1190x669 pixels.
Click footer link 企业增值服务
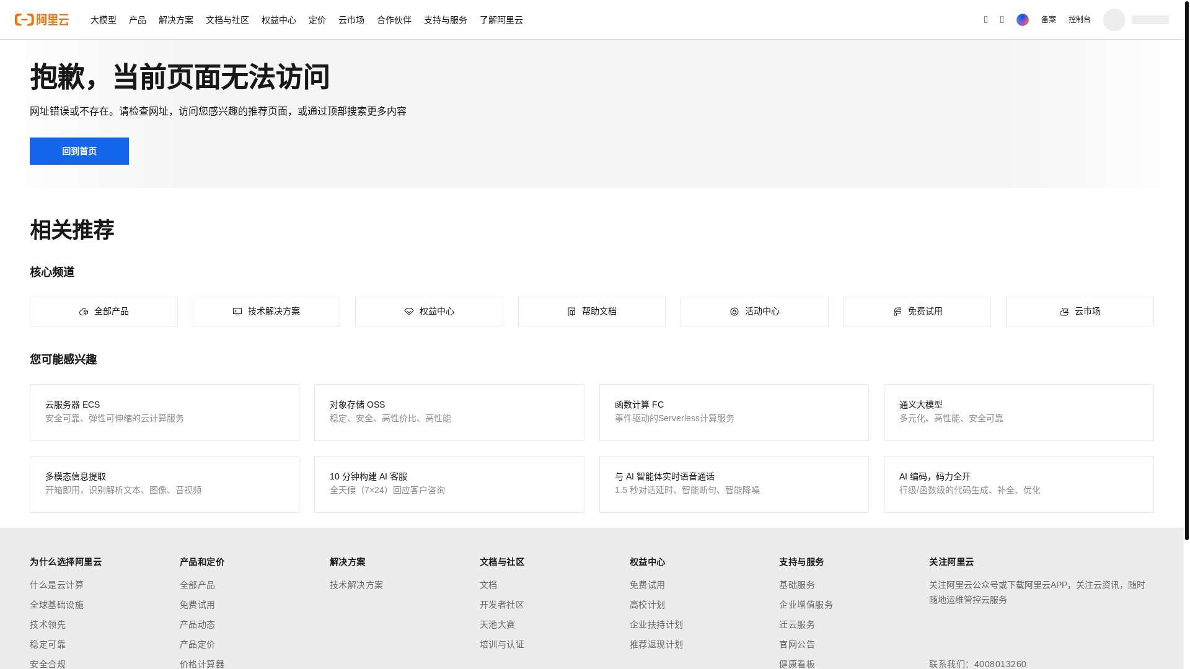[x=806, y=605]
